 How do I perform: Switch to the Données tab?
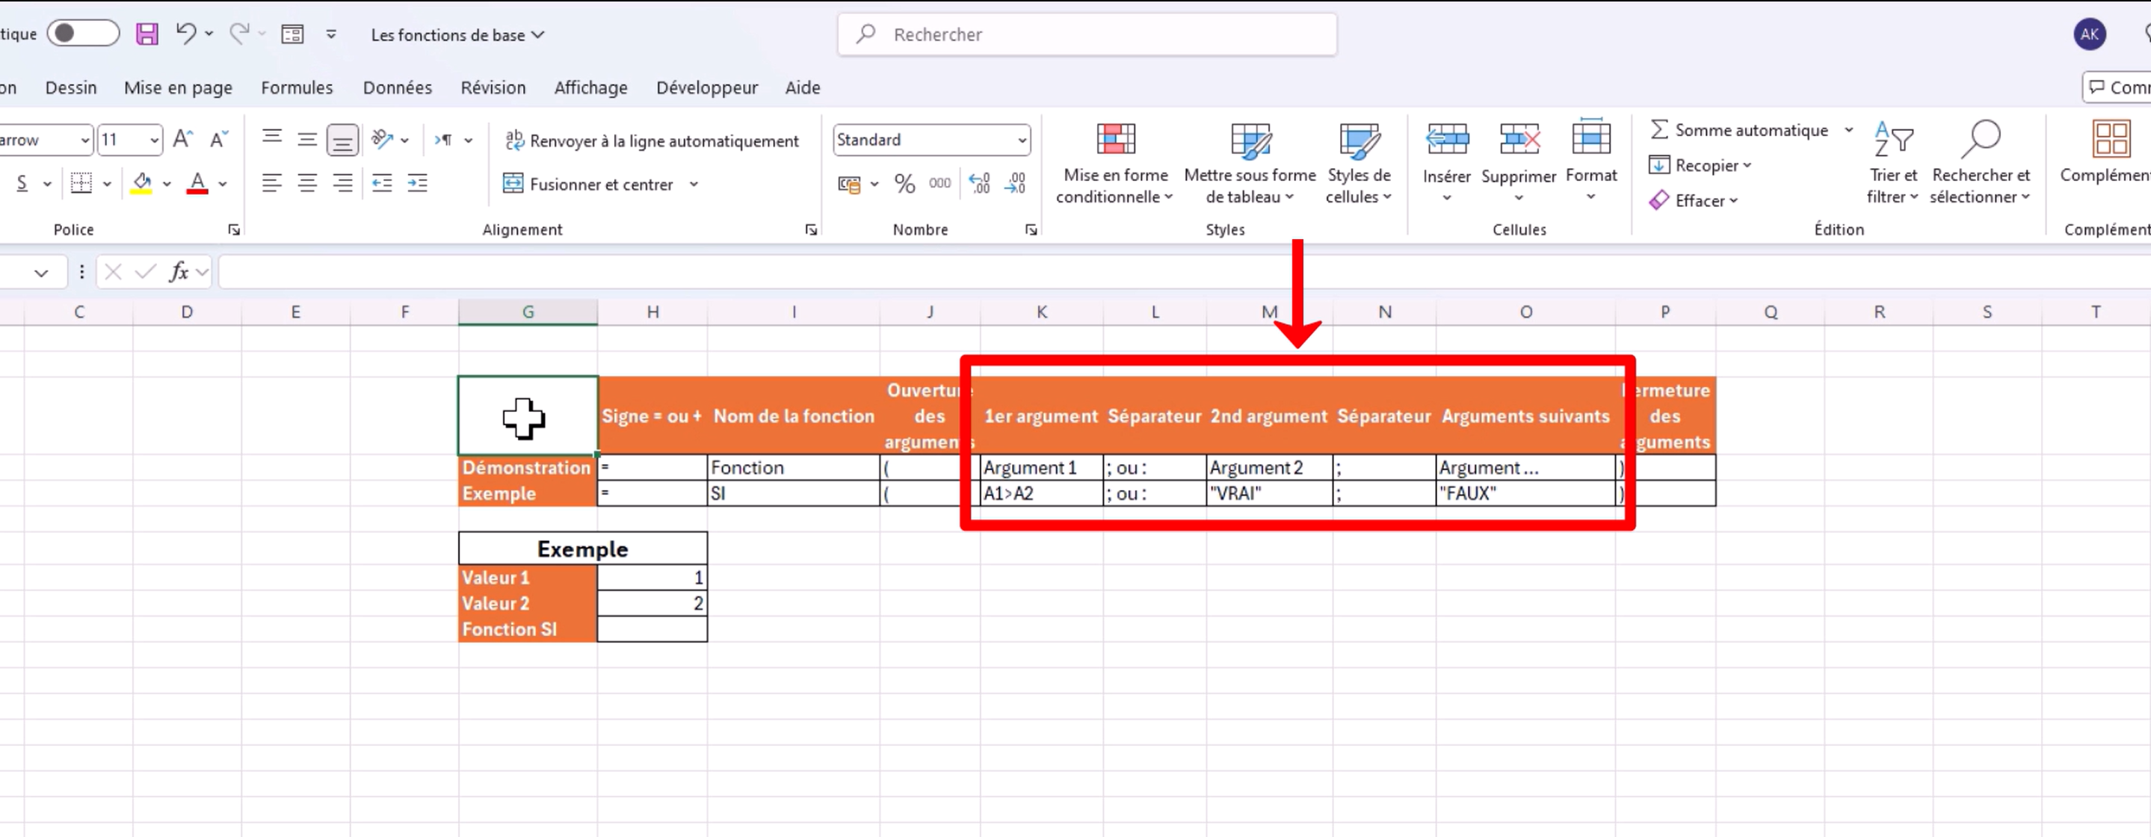(397, 87)
